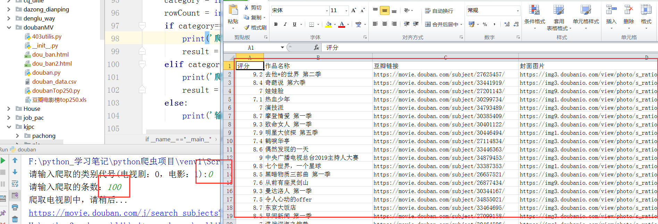Decrease font size with the small A icon

click(362, 10)
